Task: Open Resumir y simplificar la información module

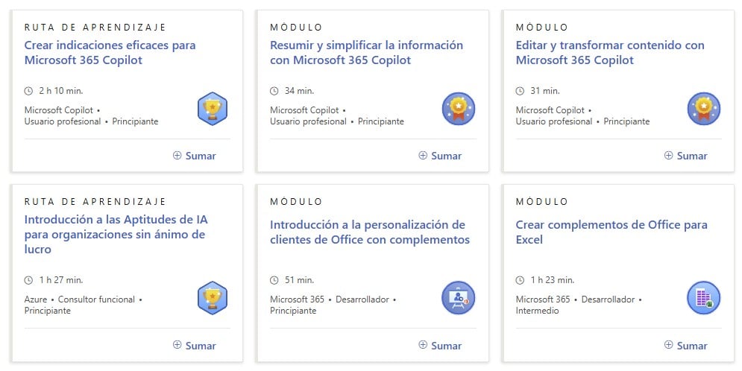Action: pyautogui.click(x=366, y=52)
